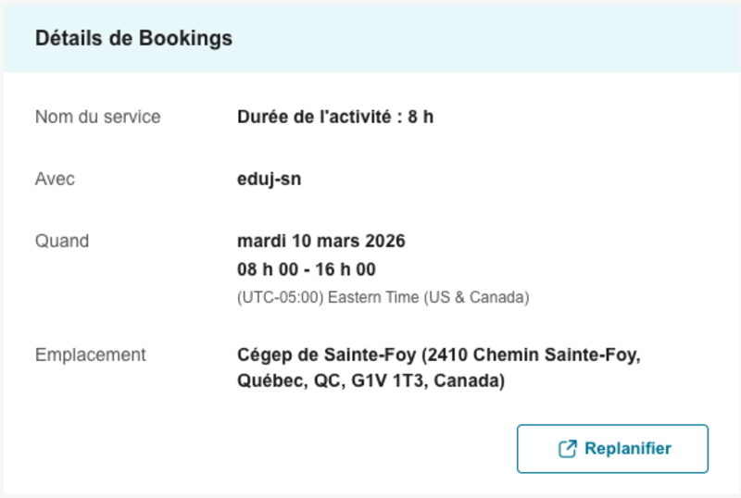741x498 pixels.
Task: Click the "8 h" duration value
Action: [421, 118]
